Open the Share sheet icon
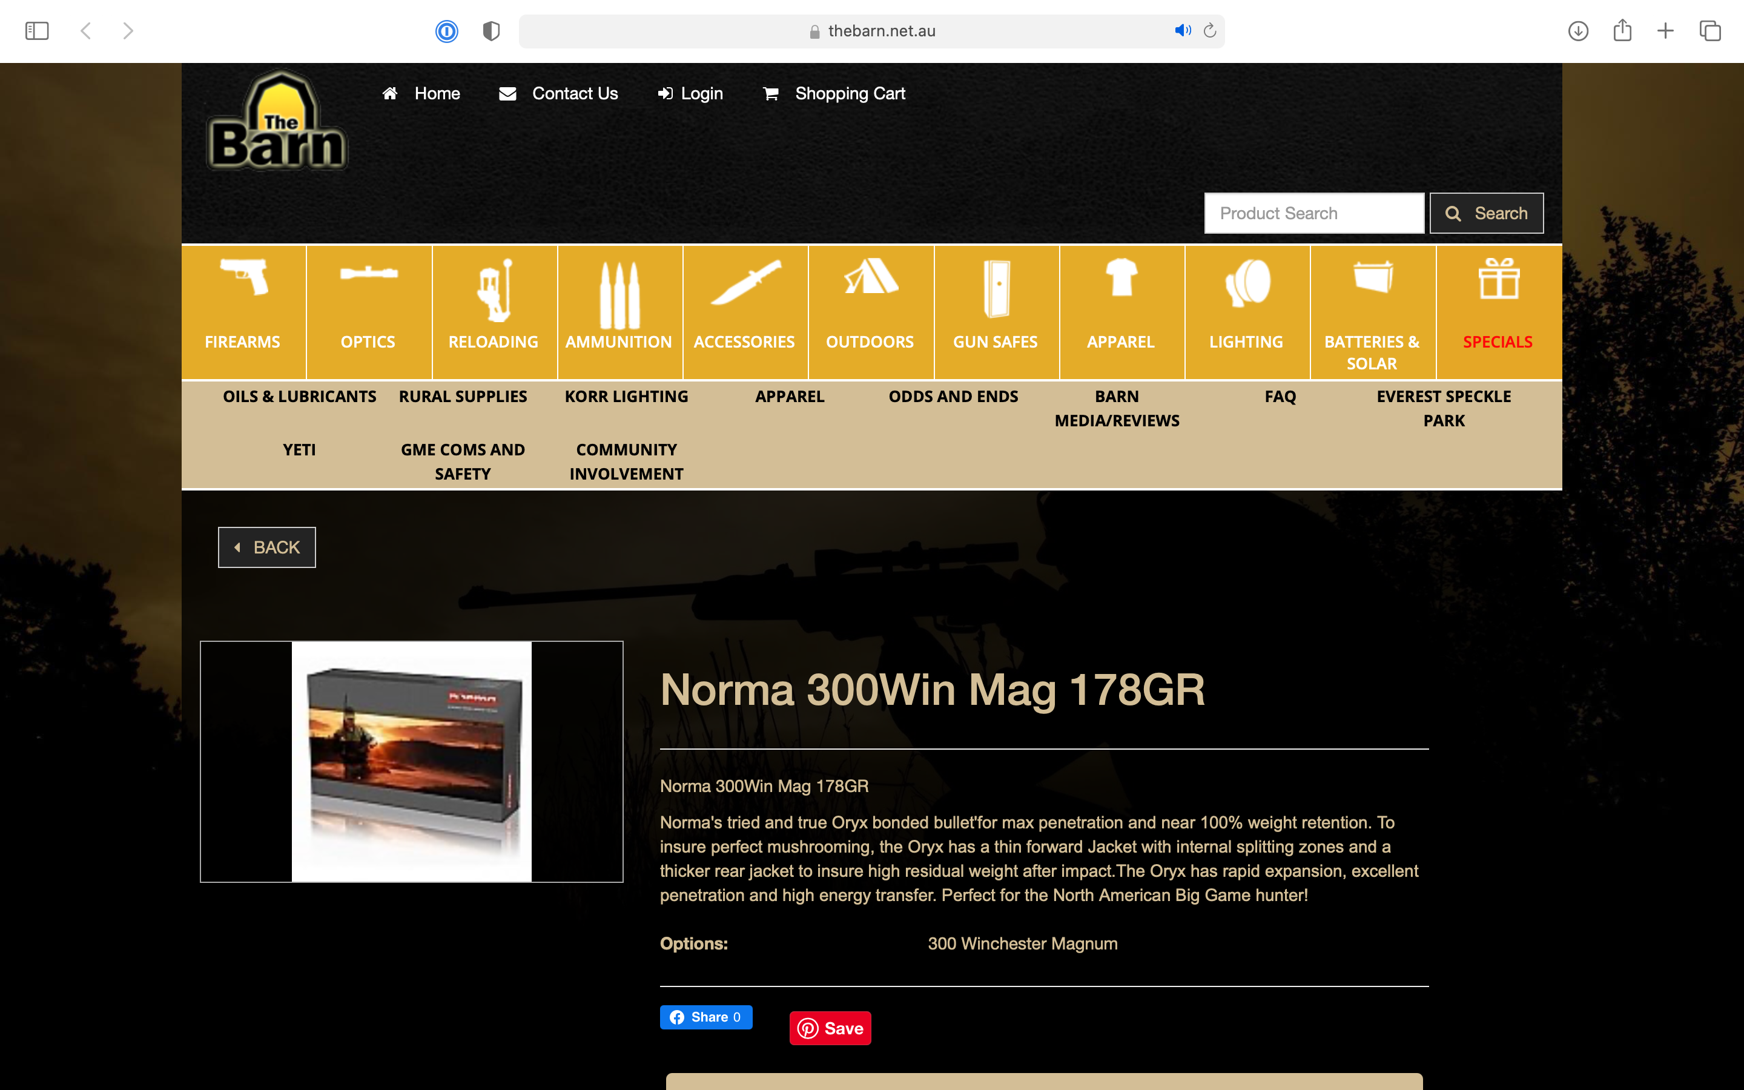 (1622, 30)
